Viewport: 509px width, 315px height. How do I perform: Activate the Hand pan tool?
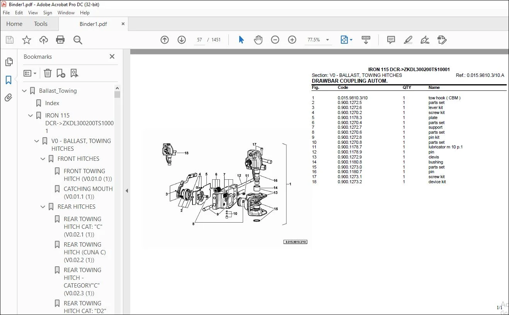258,40
